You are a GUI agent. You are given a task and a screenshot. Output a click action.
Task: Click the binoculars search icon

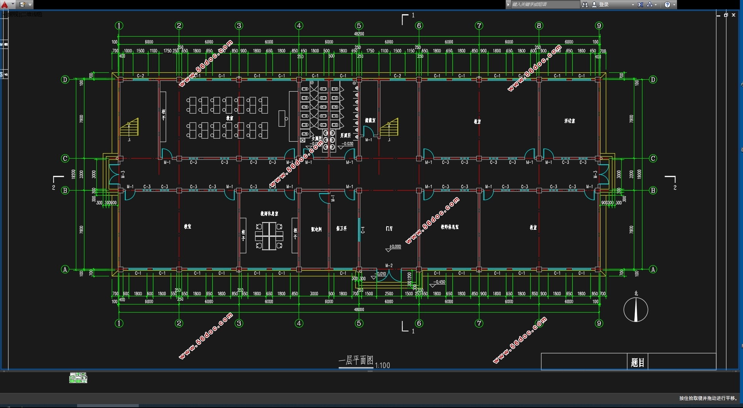coord(585,5)
